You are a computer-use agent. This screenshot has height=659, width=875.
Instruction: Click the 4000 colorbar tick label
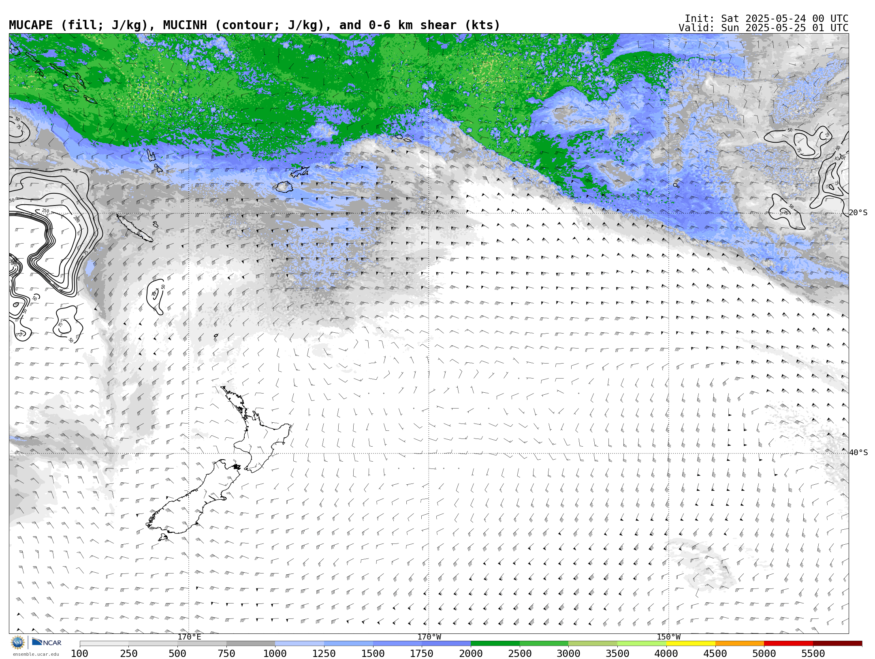coord(666,654)
